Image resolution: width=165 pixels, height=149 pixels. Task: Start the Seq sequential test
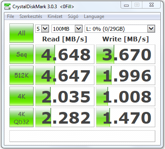21,54
